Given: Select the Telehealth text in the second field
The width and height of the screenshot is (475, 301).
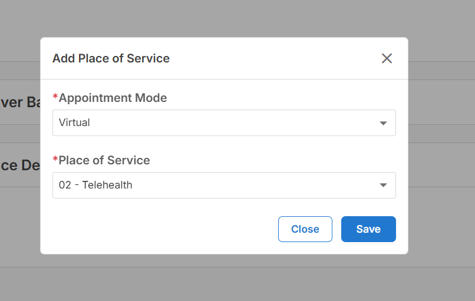Looking at the screenshot, I should tap(107, 185).
